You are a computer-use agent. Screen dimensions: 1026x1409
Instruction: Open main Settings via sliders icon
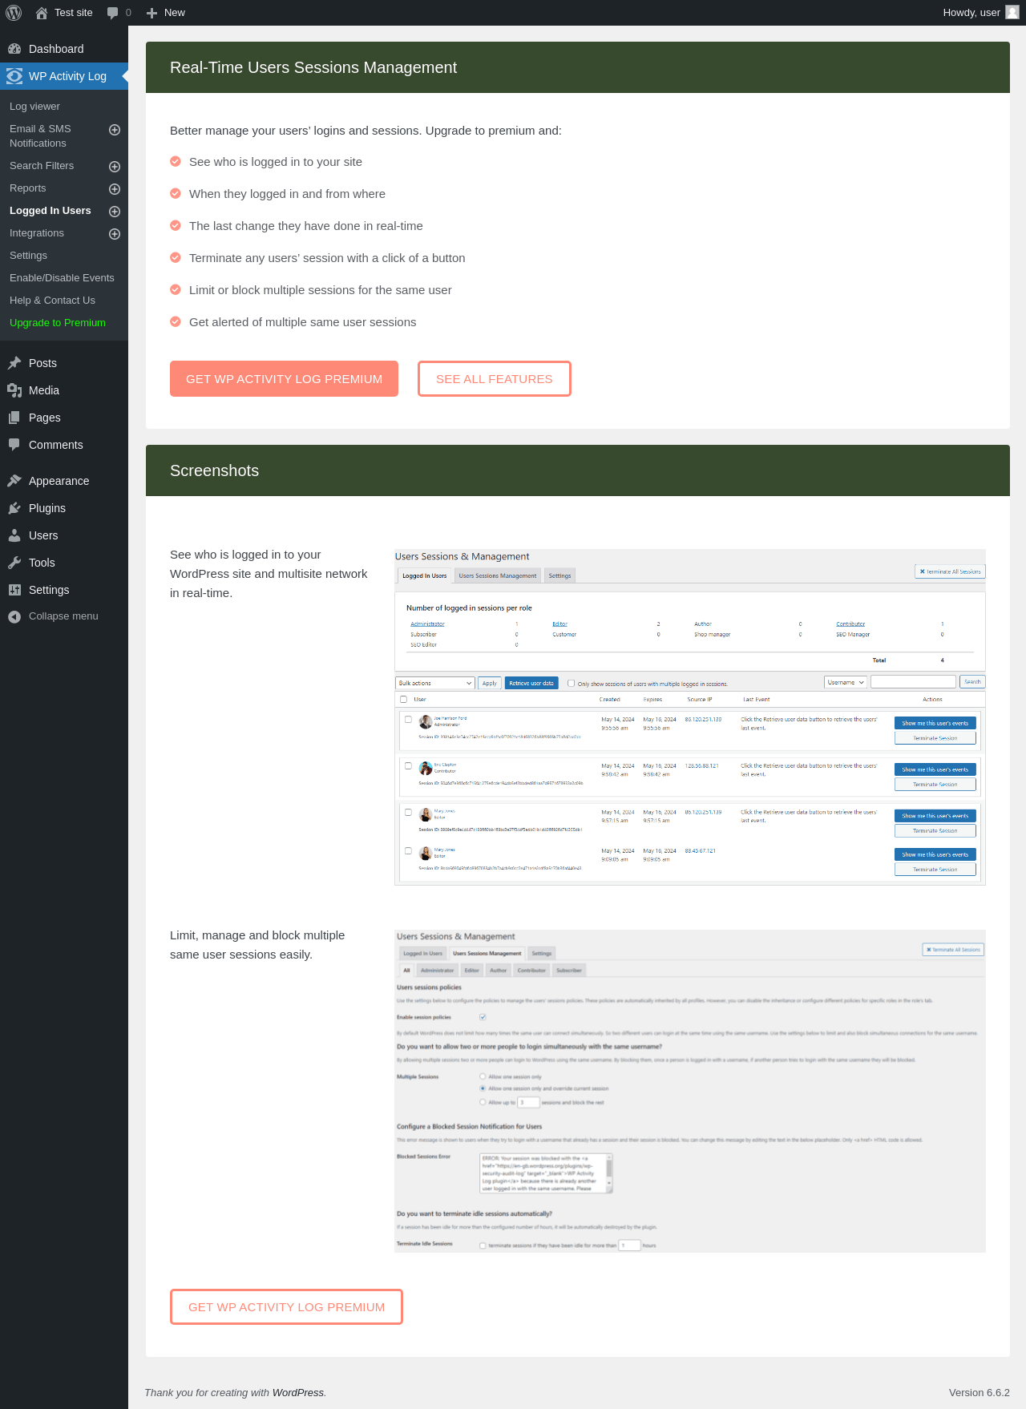[x=14, y=590]
